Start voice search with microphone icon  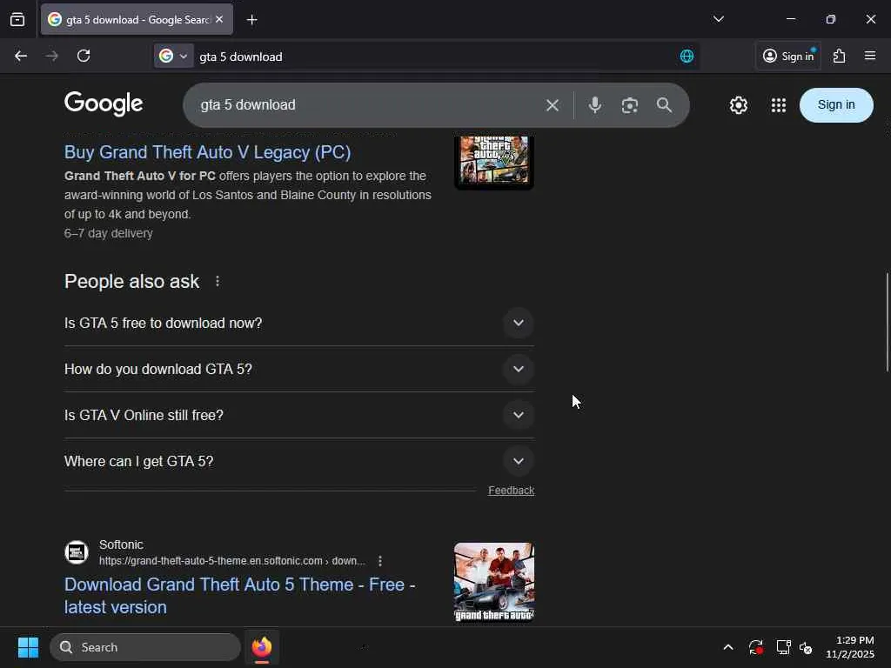[x=595, y=105]
